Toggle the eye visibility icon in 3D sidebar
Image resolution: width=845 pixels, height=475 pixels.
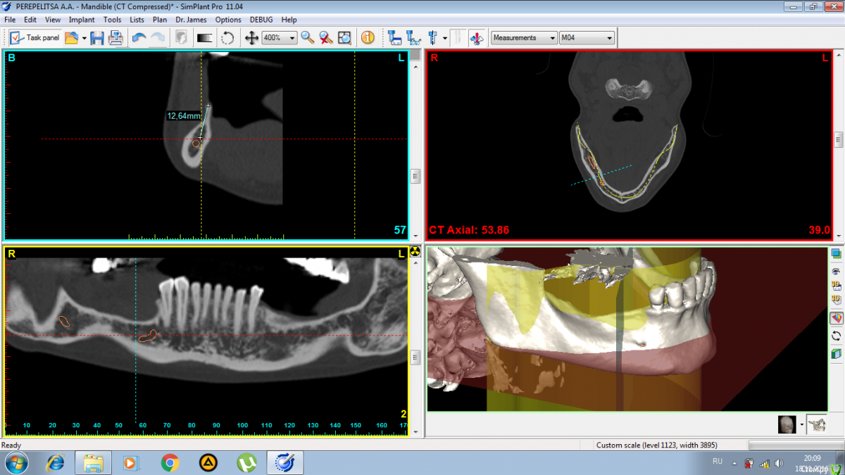click(836, 270)
